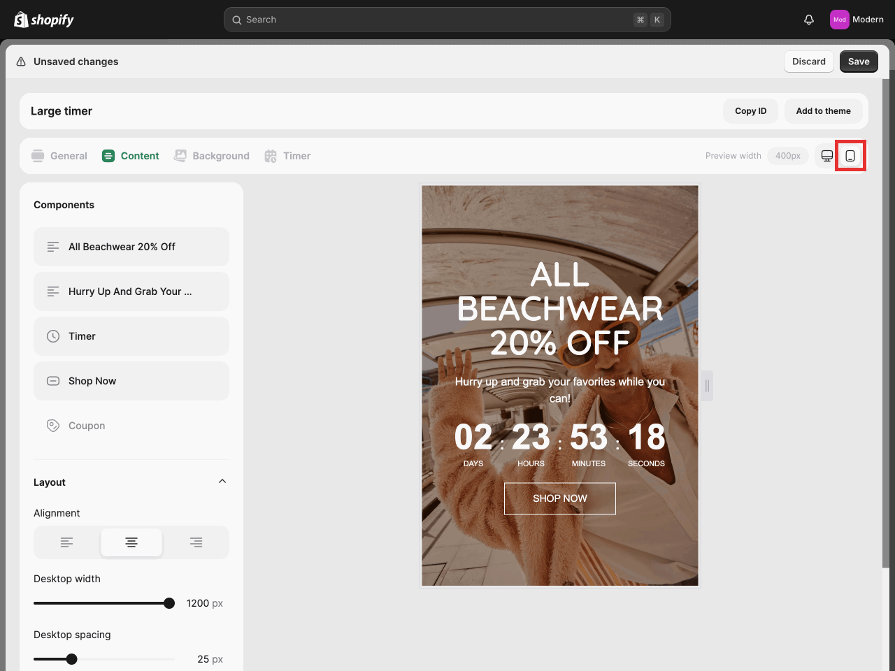Set alignment to right
Viewport: 895px width, 671px height.
coord(196,542)
